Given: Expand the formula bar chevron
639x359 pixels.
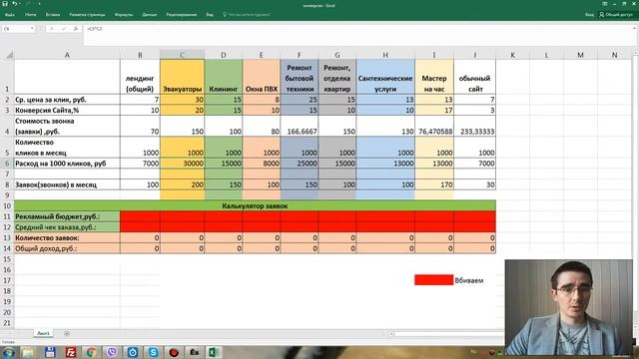Looking at the screenshot, I should click(x=634, y=29).
